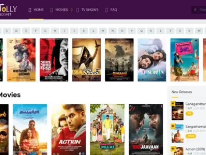The height and width of the screenshot is (155, 206).
Task: Filter titles by letter L
Action: (93, 31)
